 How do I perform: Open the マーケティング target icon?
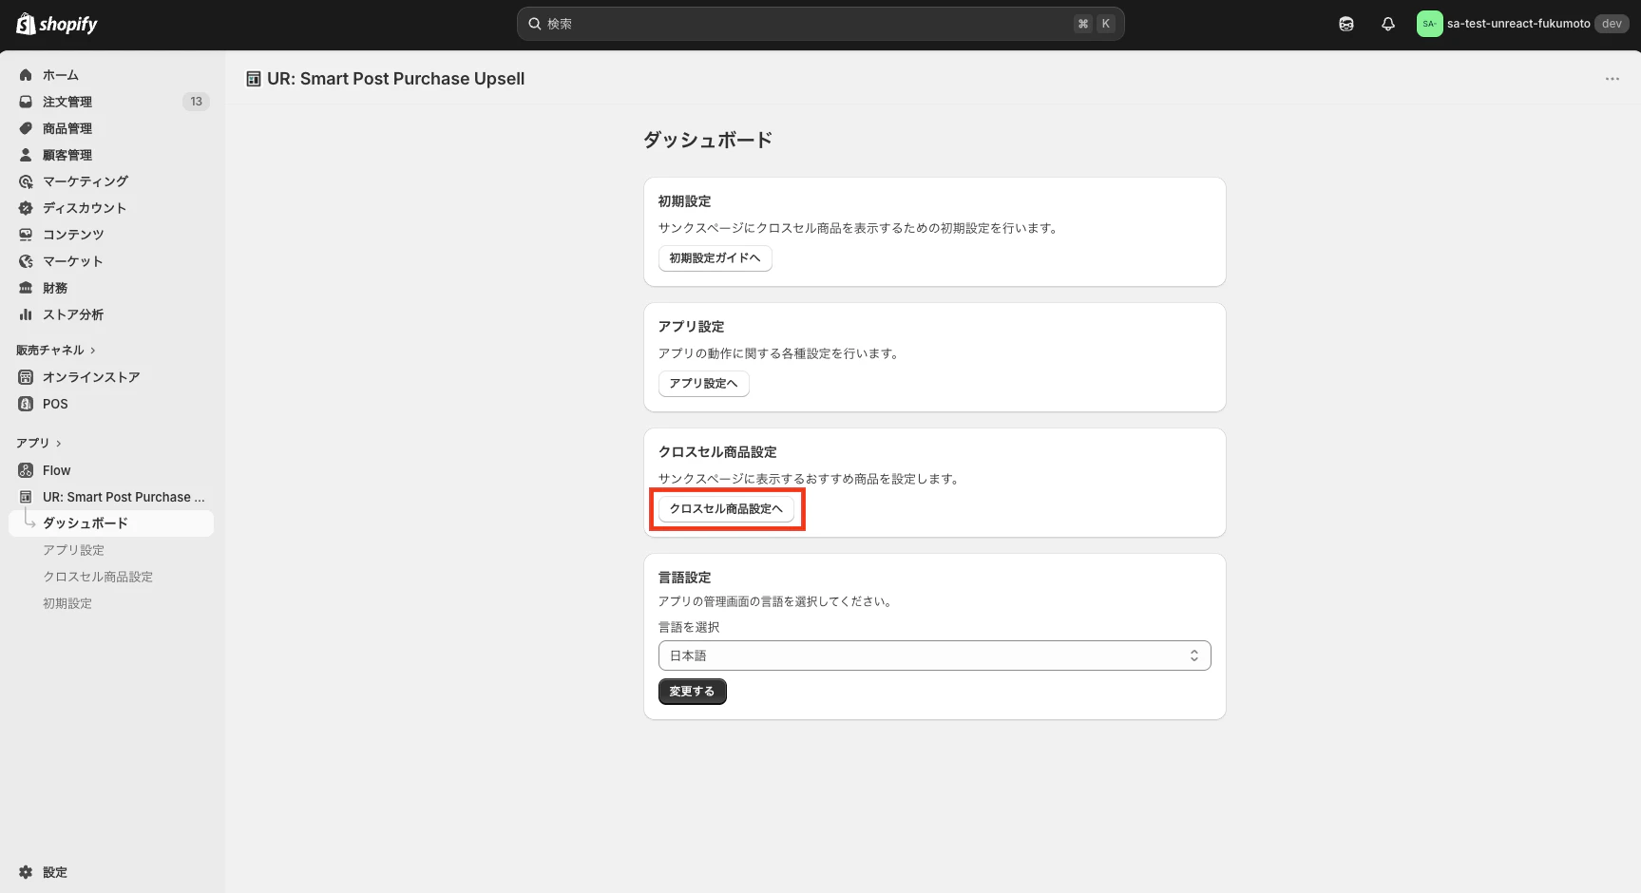click(x=26, y=181)
